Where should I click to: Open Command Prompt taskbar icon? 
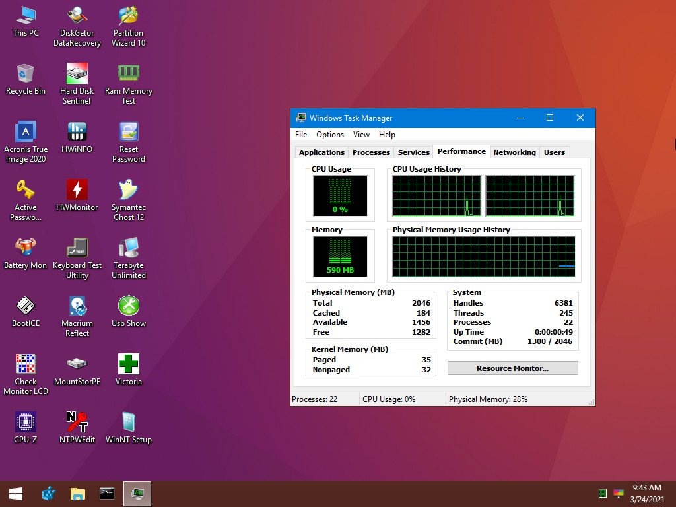point(107,494)
